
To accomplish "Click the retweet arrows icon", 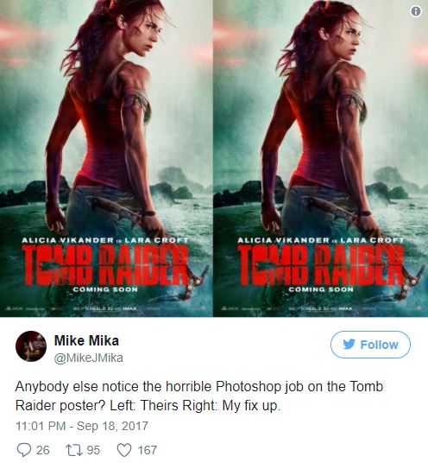I will click(x=74, y=450).
